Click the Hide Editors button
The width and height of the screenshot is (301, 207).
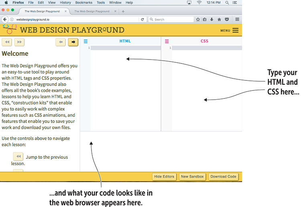click(x=164, y=176)
